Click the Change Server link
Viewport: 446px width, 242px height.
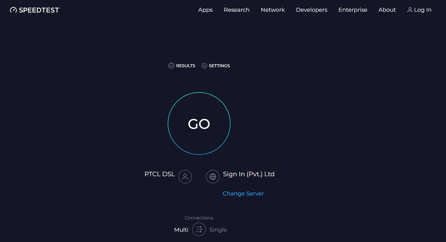[243, 193]
